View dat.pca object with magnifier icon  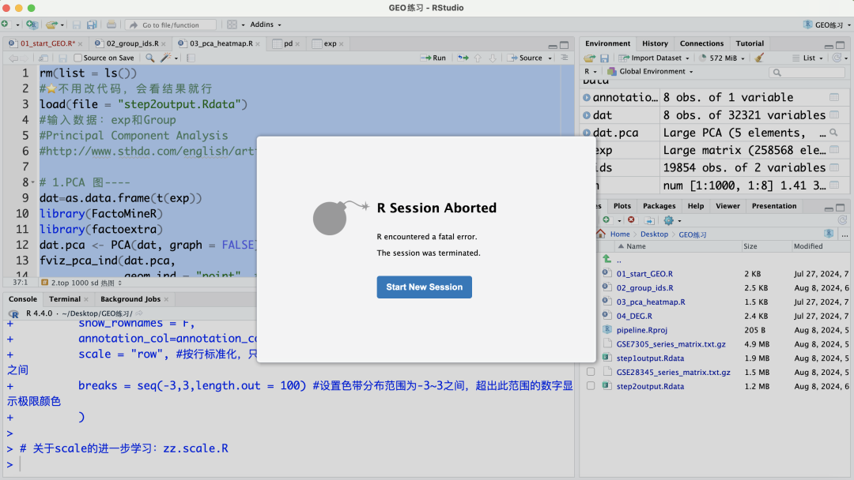(833, 133)
